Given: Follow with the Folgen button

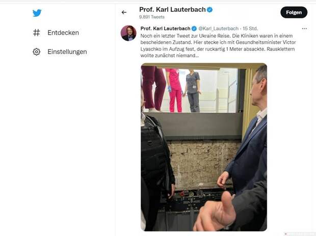Looking at the screenshot, I should click(294, 12).
